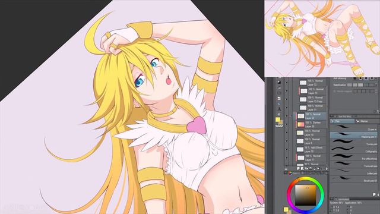The width and height of the screenshot is (380, 214).
Task: Switch to the Marker sub tool tab
Action: tap(367, 121)
